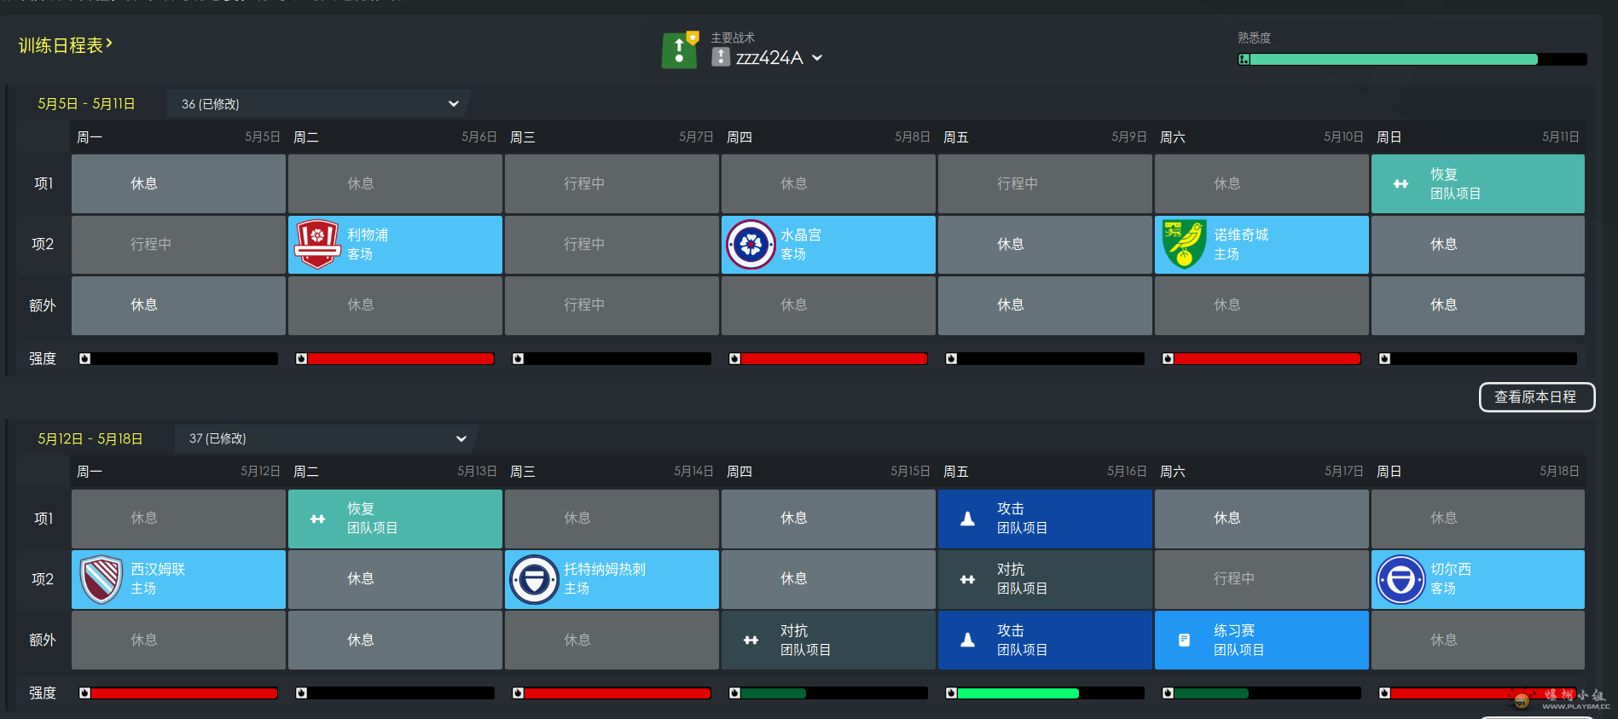Open the zzz424A tactic dropdown
The image size is (1618, 719).
coord(816,58)
